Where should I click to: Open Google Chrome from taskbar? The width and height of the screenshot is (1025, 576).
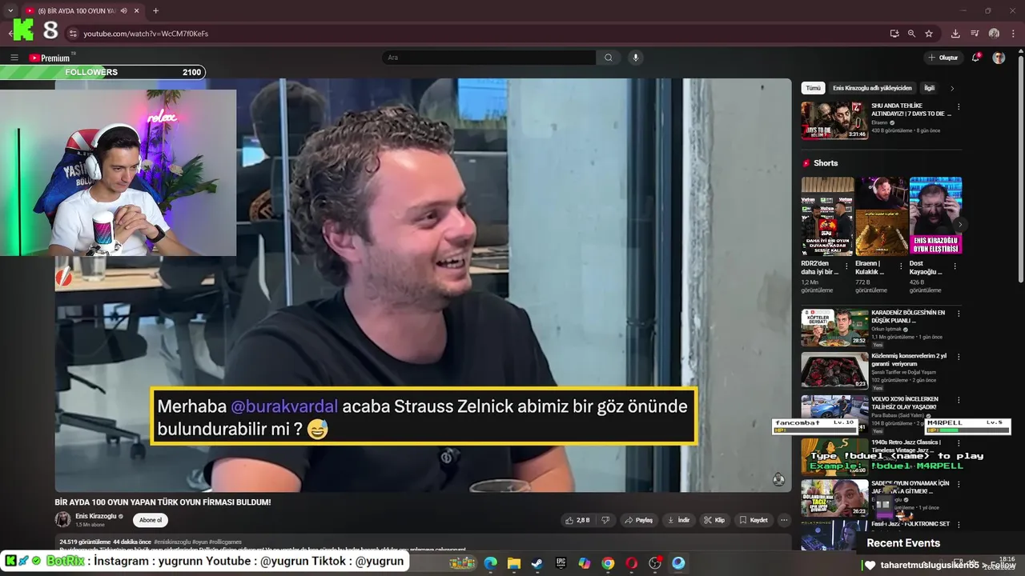tap(608, 563)
